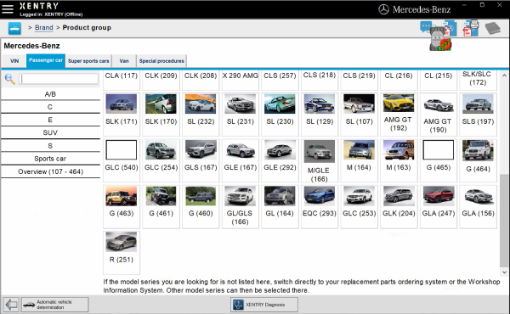Click the diagnosis multiplexer connection icon
The height and width of the screenshot is (314, 510).
pos(439,40)
